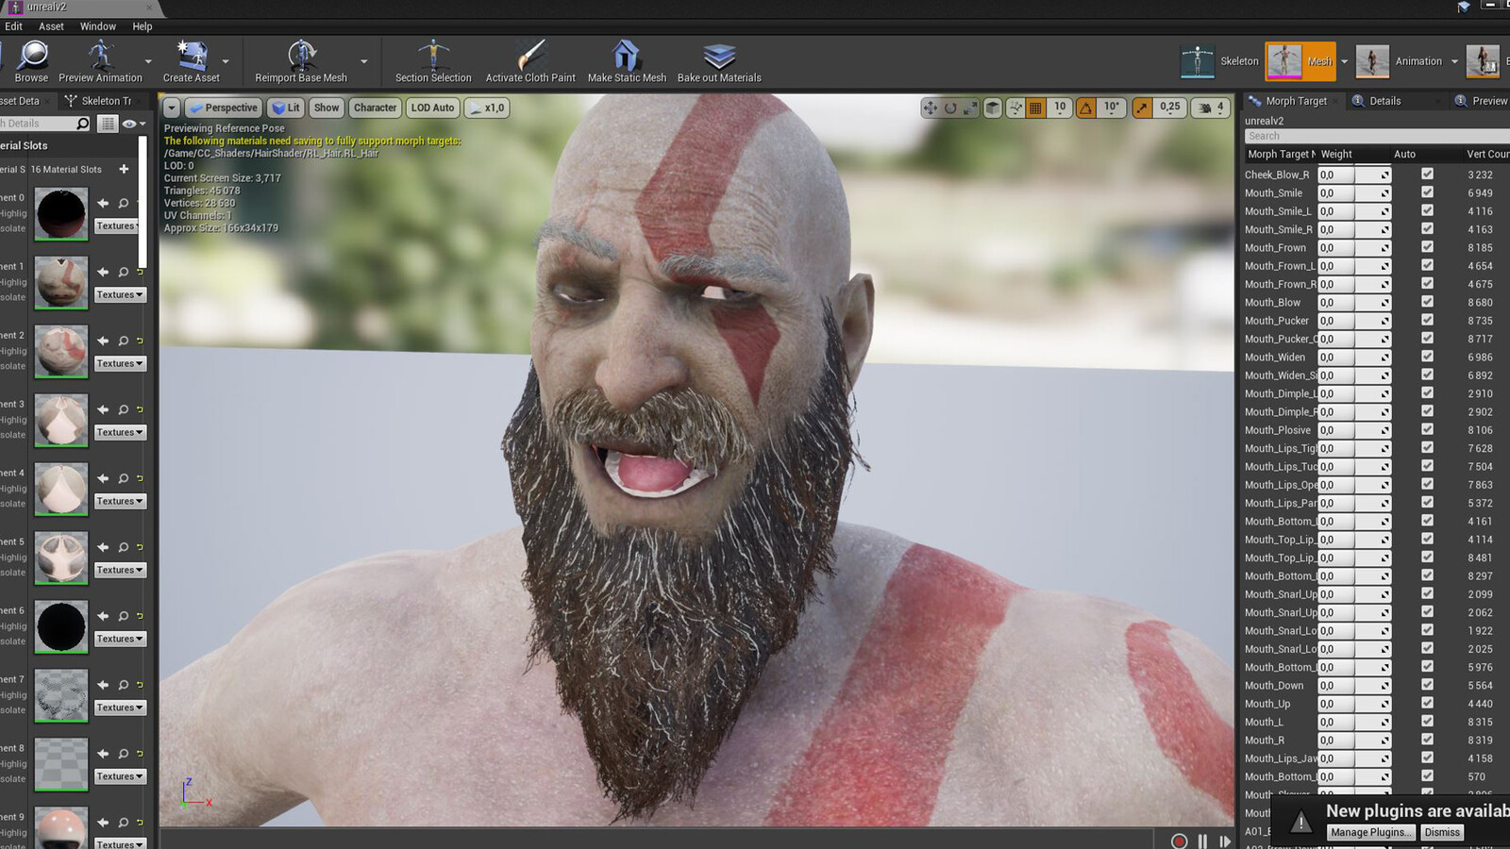The width and height of the screenshot is (1510, 849).
Task: Switch to the Skeleton Tree tab
Action: (x=99, y=101)
